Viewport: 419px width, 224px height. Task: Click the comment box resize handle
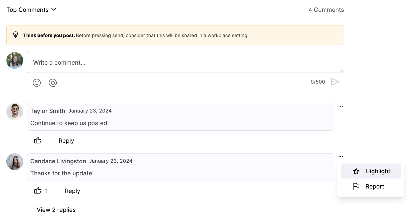click(341, 70)
